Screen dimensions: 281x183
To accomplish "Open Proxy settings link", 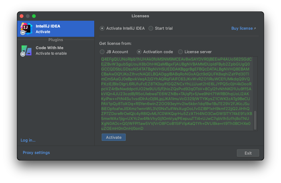I will [36, 153].
